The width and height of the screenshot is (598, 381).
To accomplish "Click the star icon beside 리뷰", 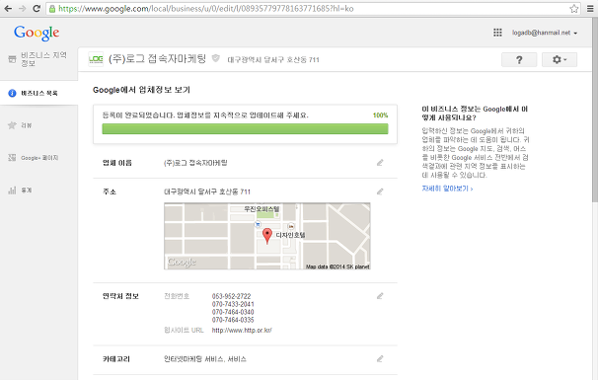I will (12, 125).
